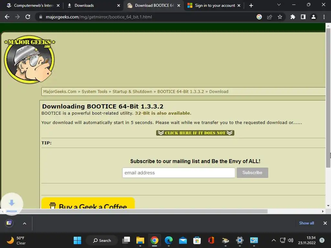The height and width of the screenshot is (248, 331).
Task: Show hidden system tray icons
Action: tap(274, 240)
